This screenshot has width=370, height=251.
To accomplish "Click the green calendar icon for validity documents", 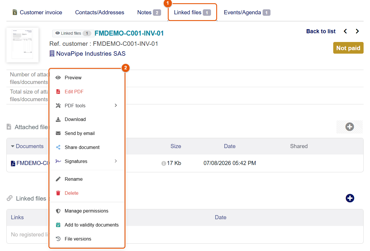I will point(58,225).
